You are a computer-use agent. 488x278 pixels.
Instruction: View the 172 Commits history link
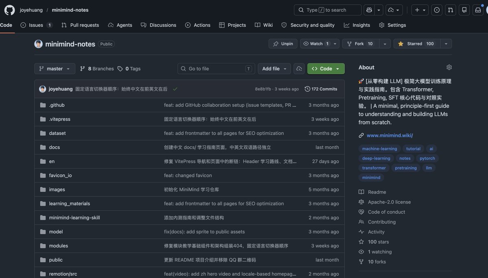tap(321, 89)
